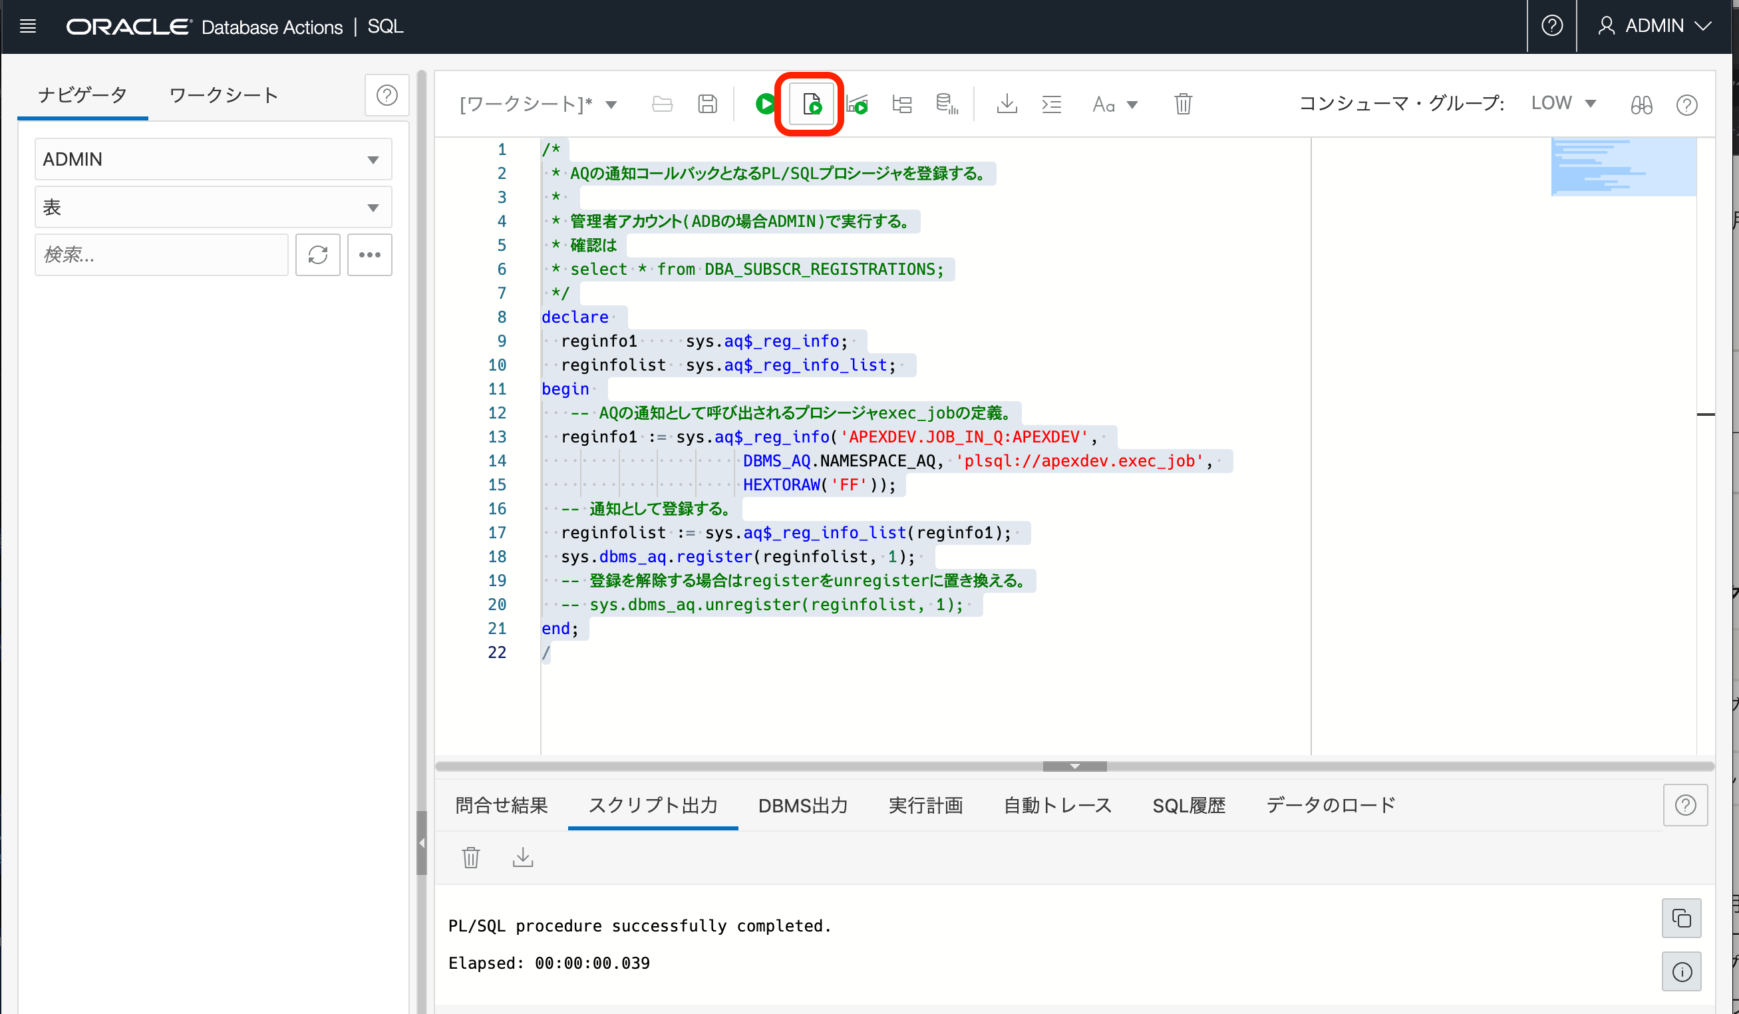
Task: Expand the ADMIN user menu
Action: [x=1655, y=26]
